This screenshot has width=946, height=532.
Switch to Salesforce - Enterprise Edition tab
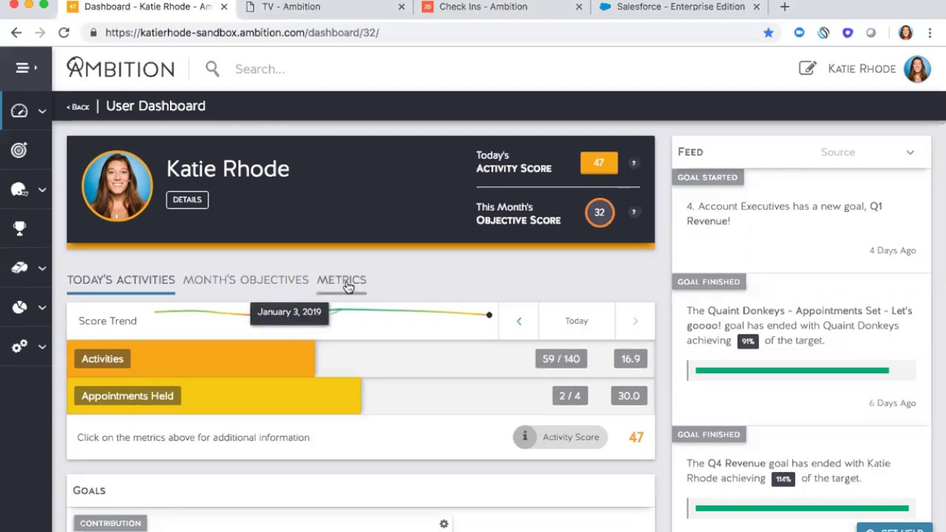(x=681, y=7)
